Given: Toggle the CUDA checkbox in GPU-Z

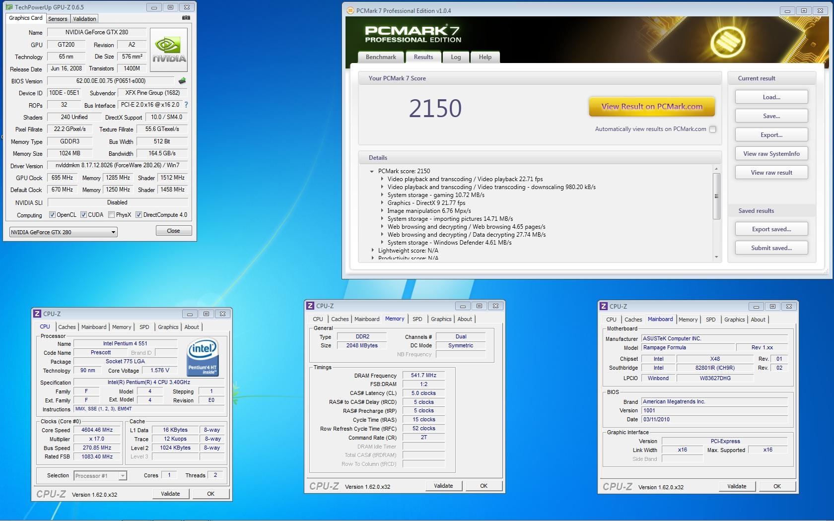Looking at the screenshot, I should pos(83,215).
